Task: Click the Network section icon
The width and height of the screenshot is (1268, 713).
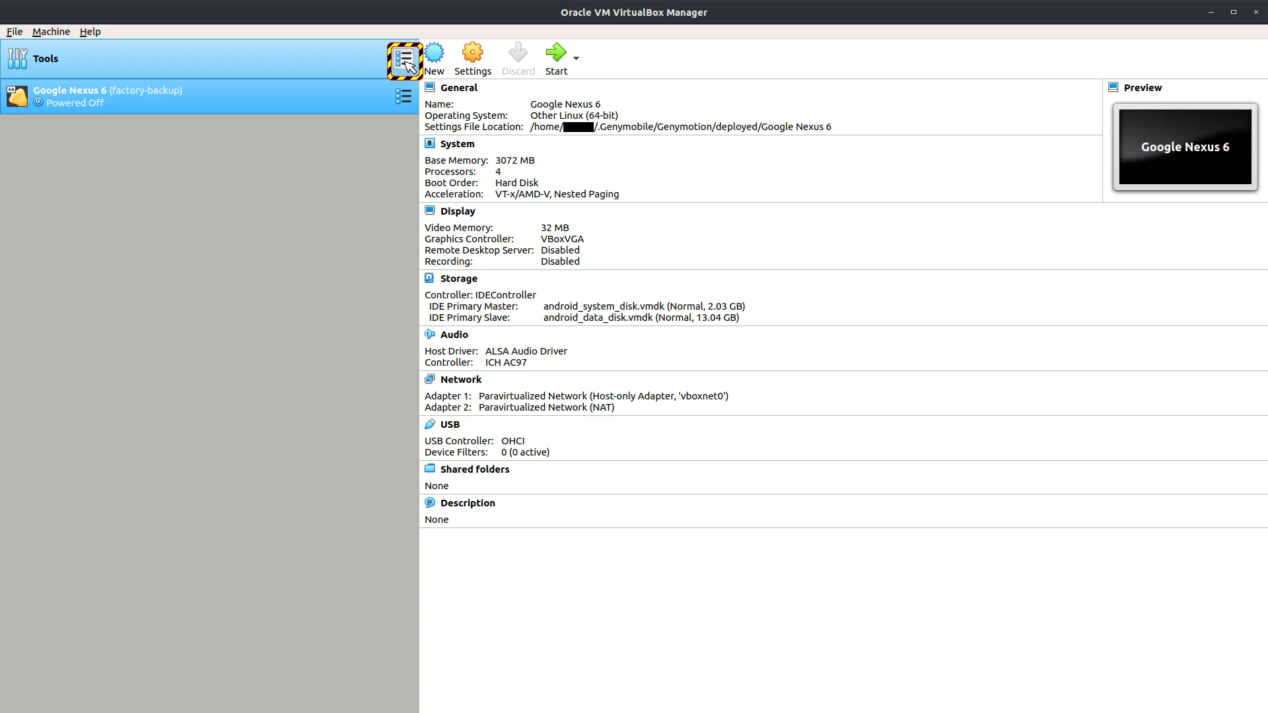Action: (x=430, y=379)
